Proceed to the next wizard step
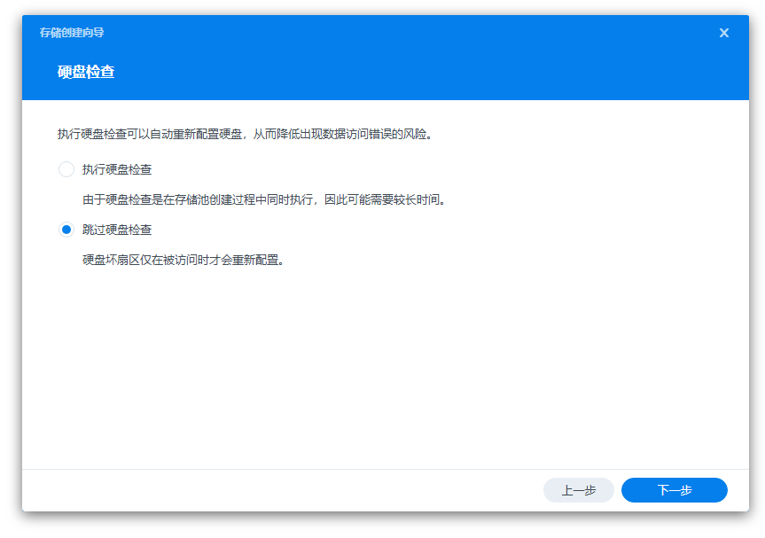This screenshot has height=538, width=765. click(x=674, y=490)
